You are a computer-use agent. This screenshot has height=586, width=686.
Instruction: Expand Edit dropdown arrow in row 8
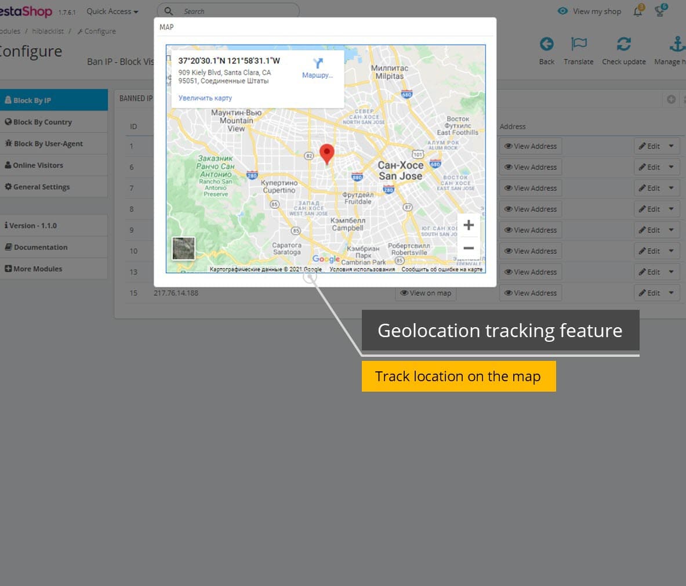[672, 209]
